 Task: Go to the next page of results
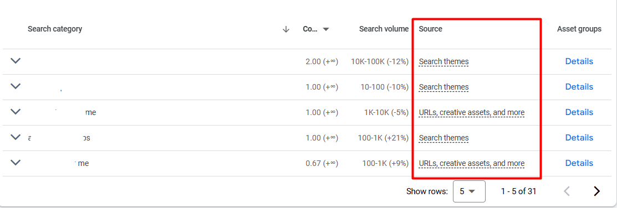coord(597,191)
